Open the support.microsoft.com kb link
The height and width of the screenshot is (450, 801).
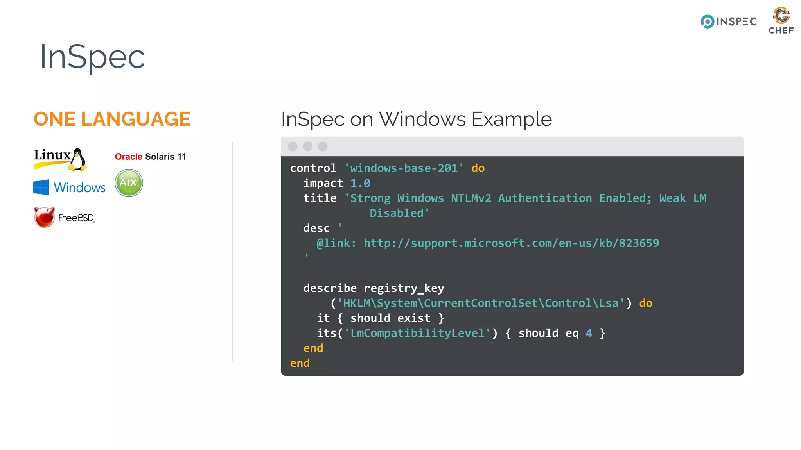511,243
